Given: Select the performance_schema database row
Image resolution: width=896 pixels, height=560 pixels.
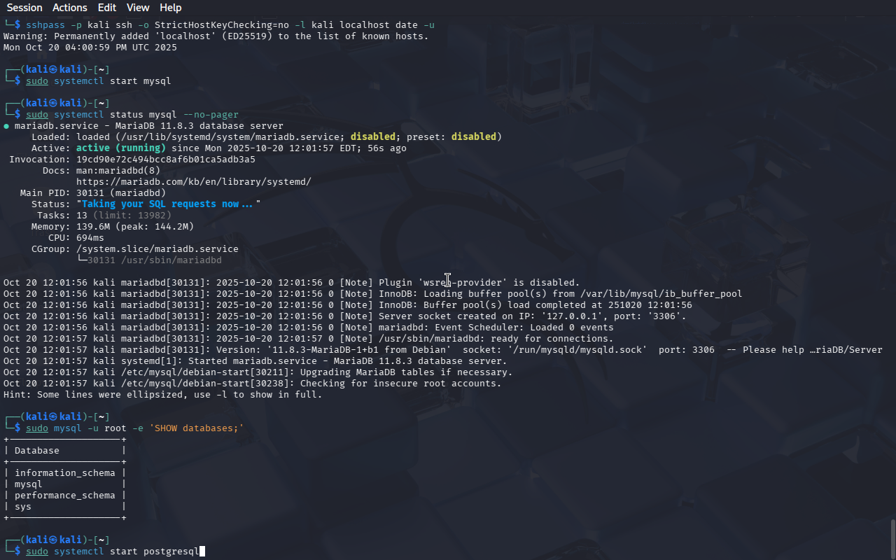Looking at the screenshot, I should [x=64, y=496].
